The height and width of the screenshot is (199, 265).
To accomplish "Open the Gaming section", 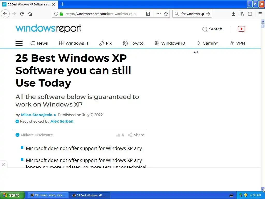I will [207, 43].
